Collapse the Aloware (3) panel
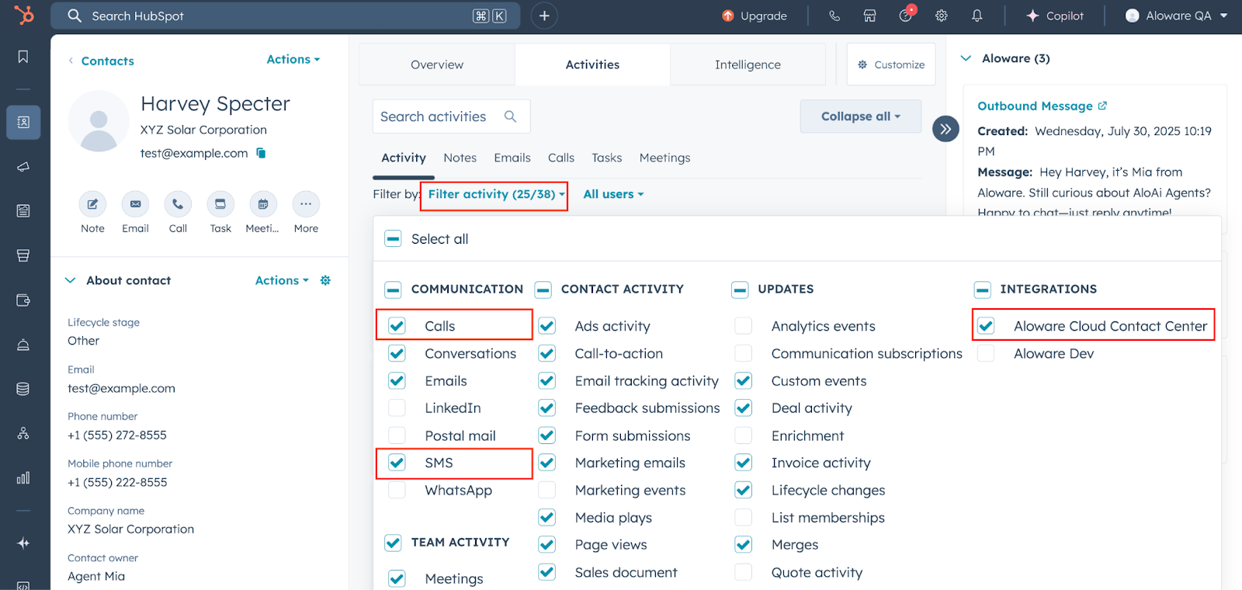 [x=966, y=58]
